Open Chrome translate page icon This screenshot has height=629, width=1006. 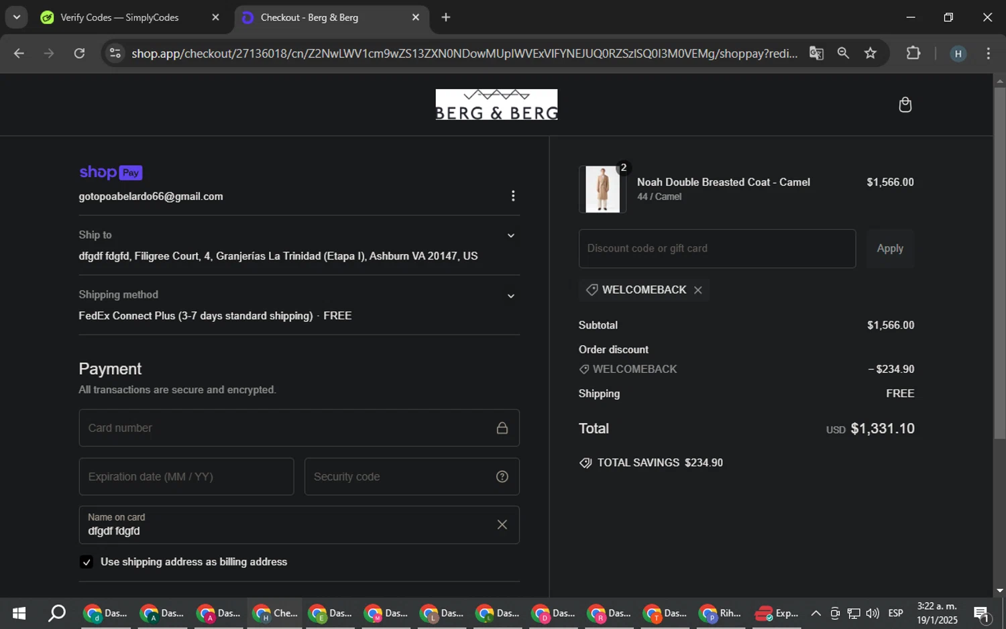(816, 53)
